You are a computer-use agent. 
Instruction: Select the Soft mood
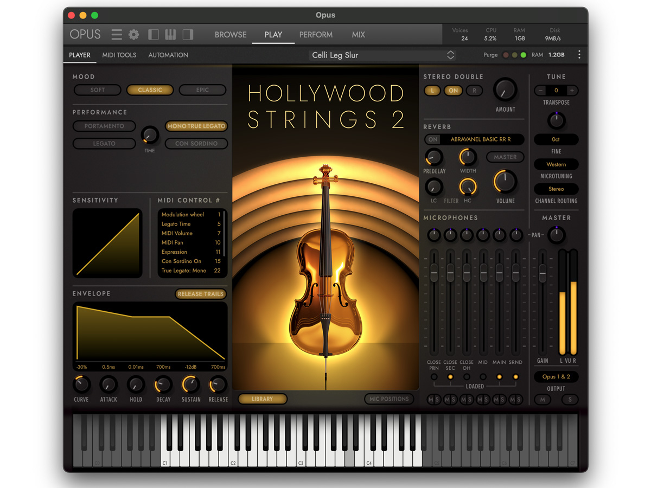click(x=98, y=90)
